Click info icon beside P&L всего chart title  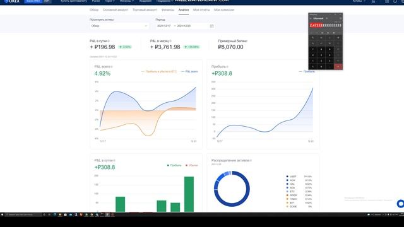pyautogui.click(x=112, y=67)
